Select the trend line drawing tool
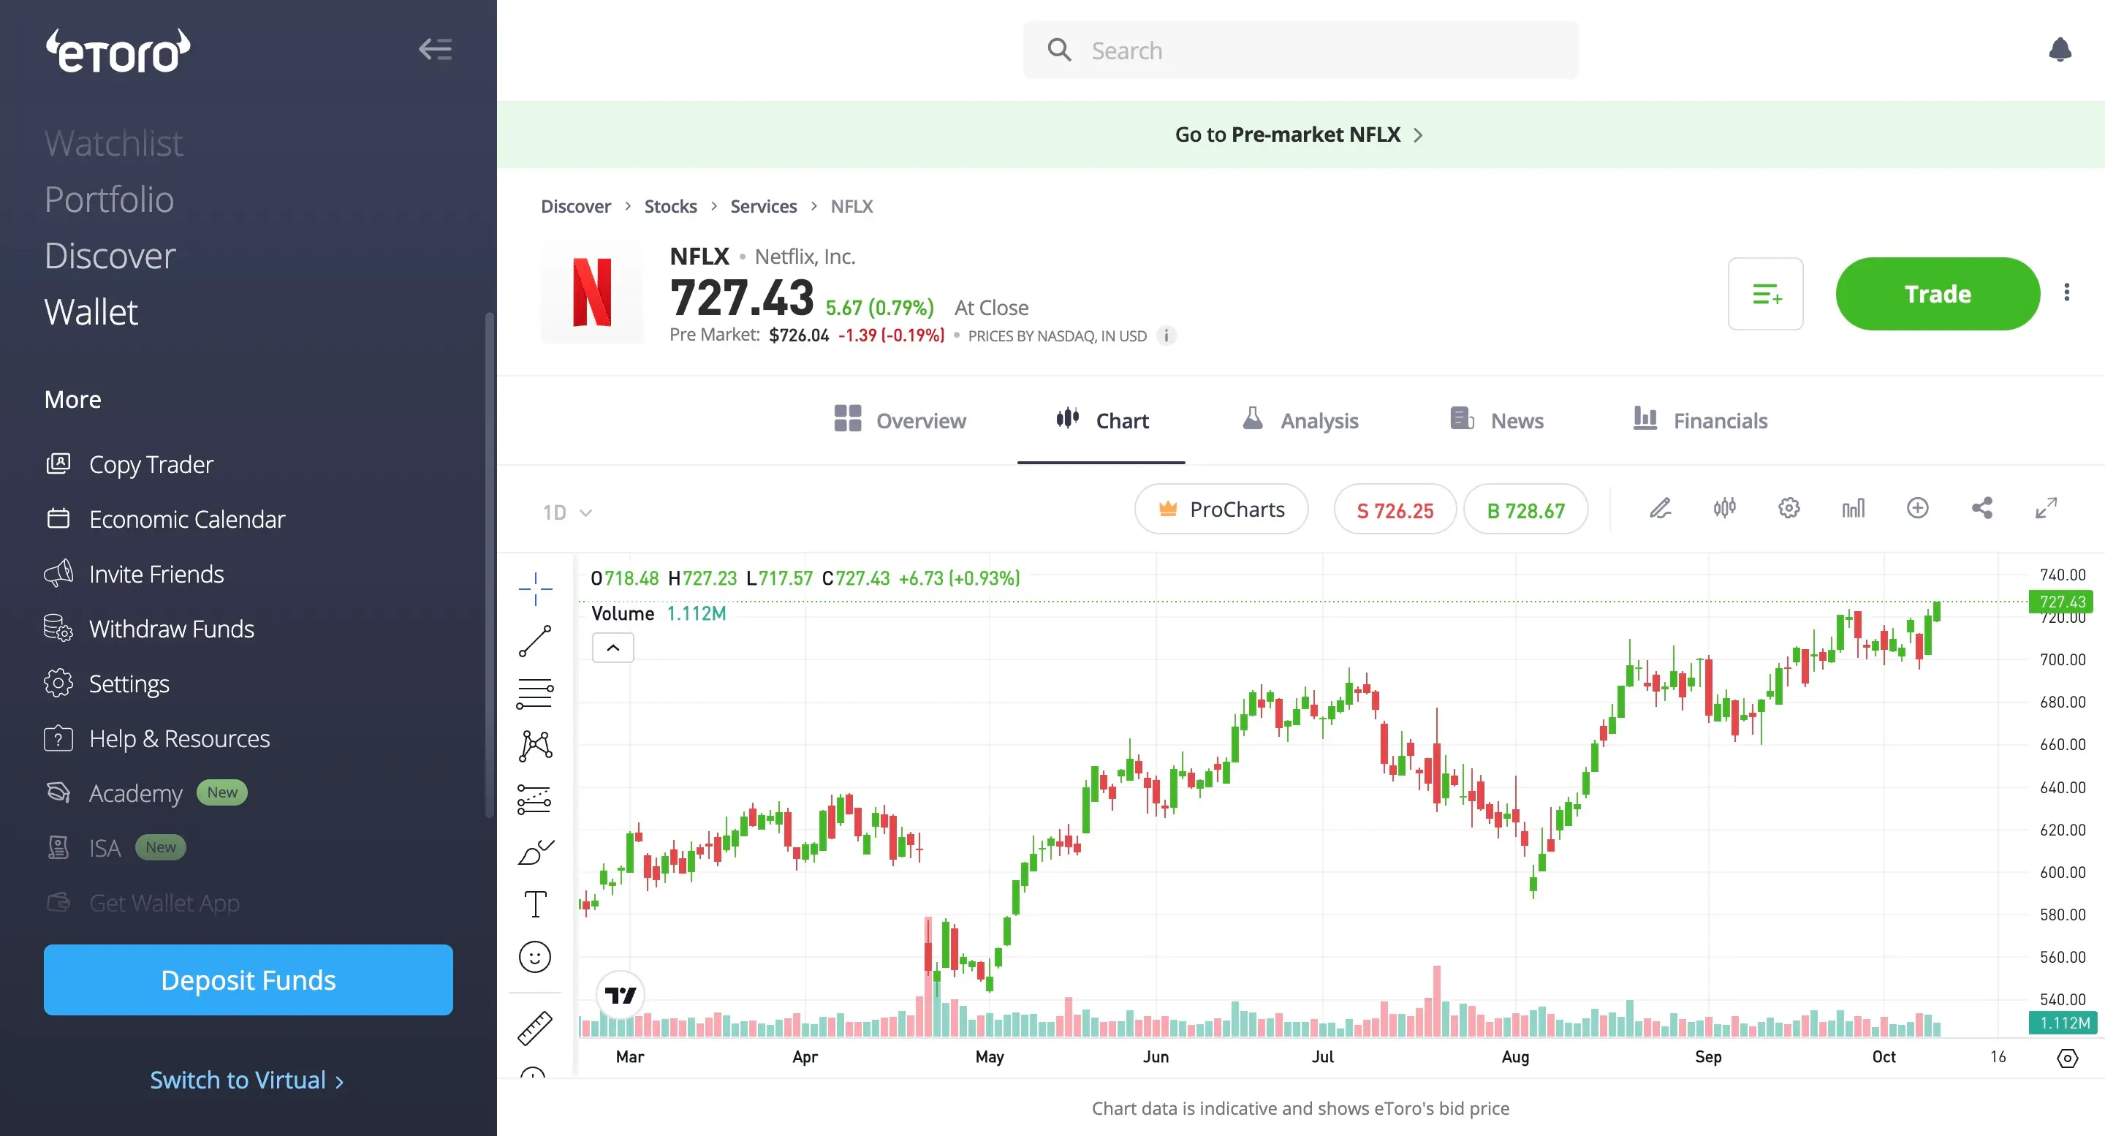Screen dimensions: 2105x1136 click(535, 642)
